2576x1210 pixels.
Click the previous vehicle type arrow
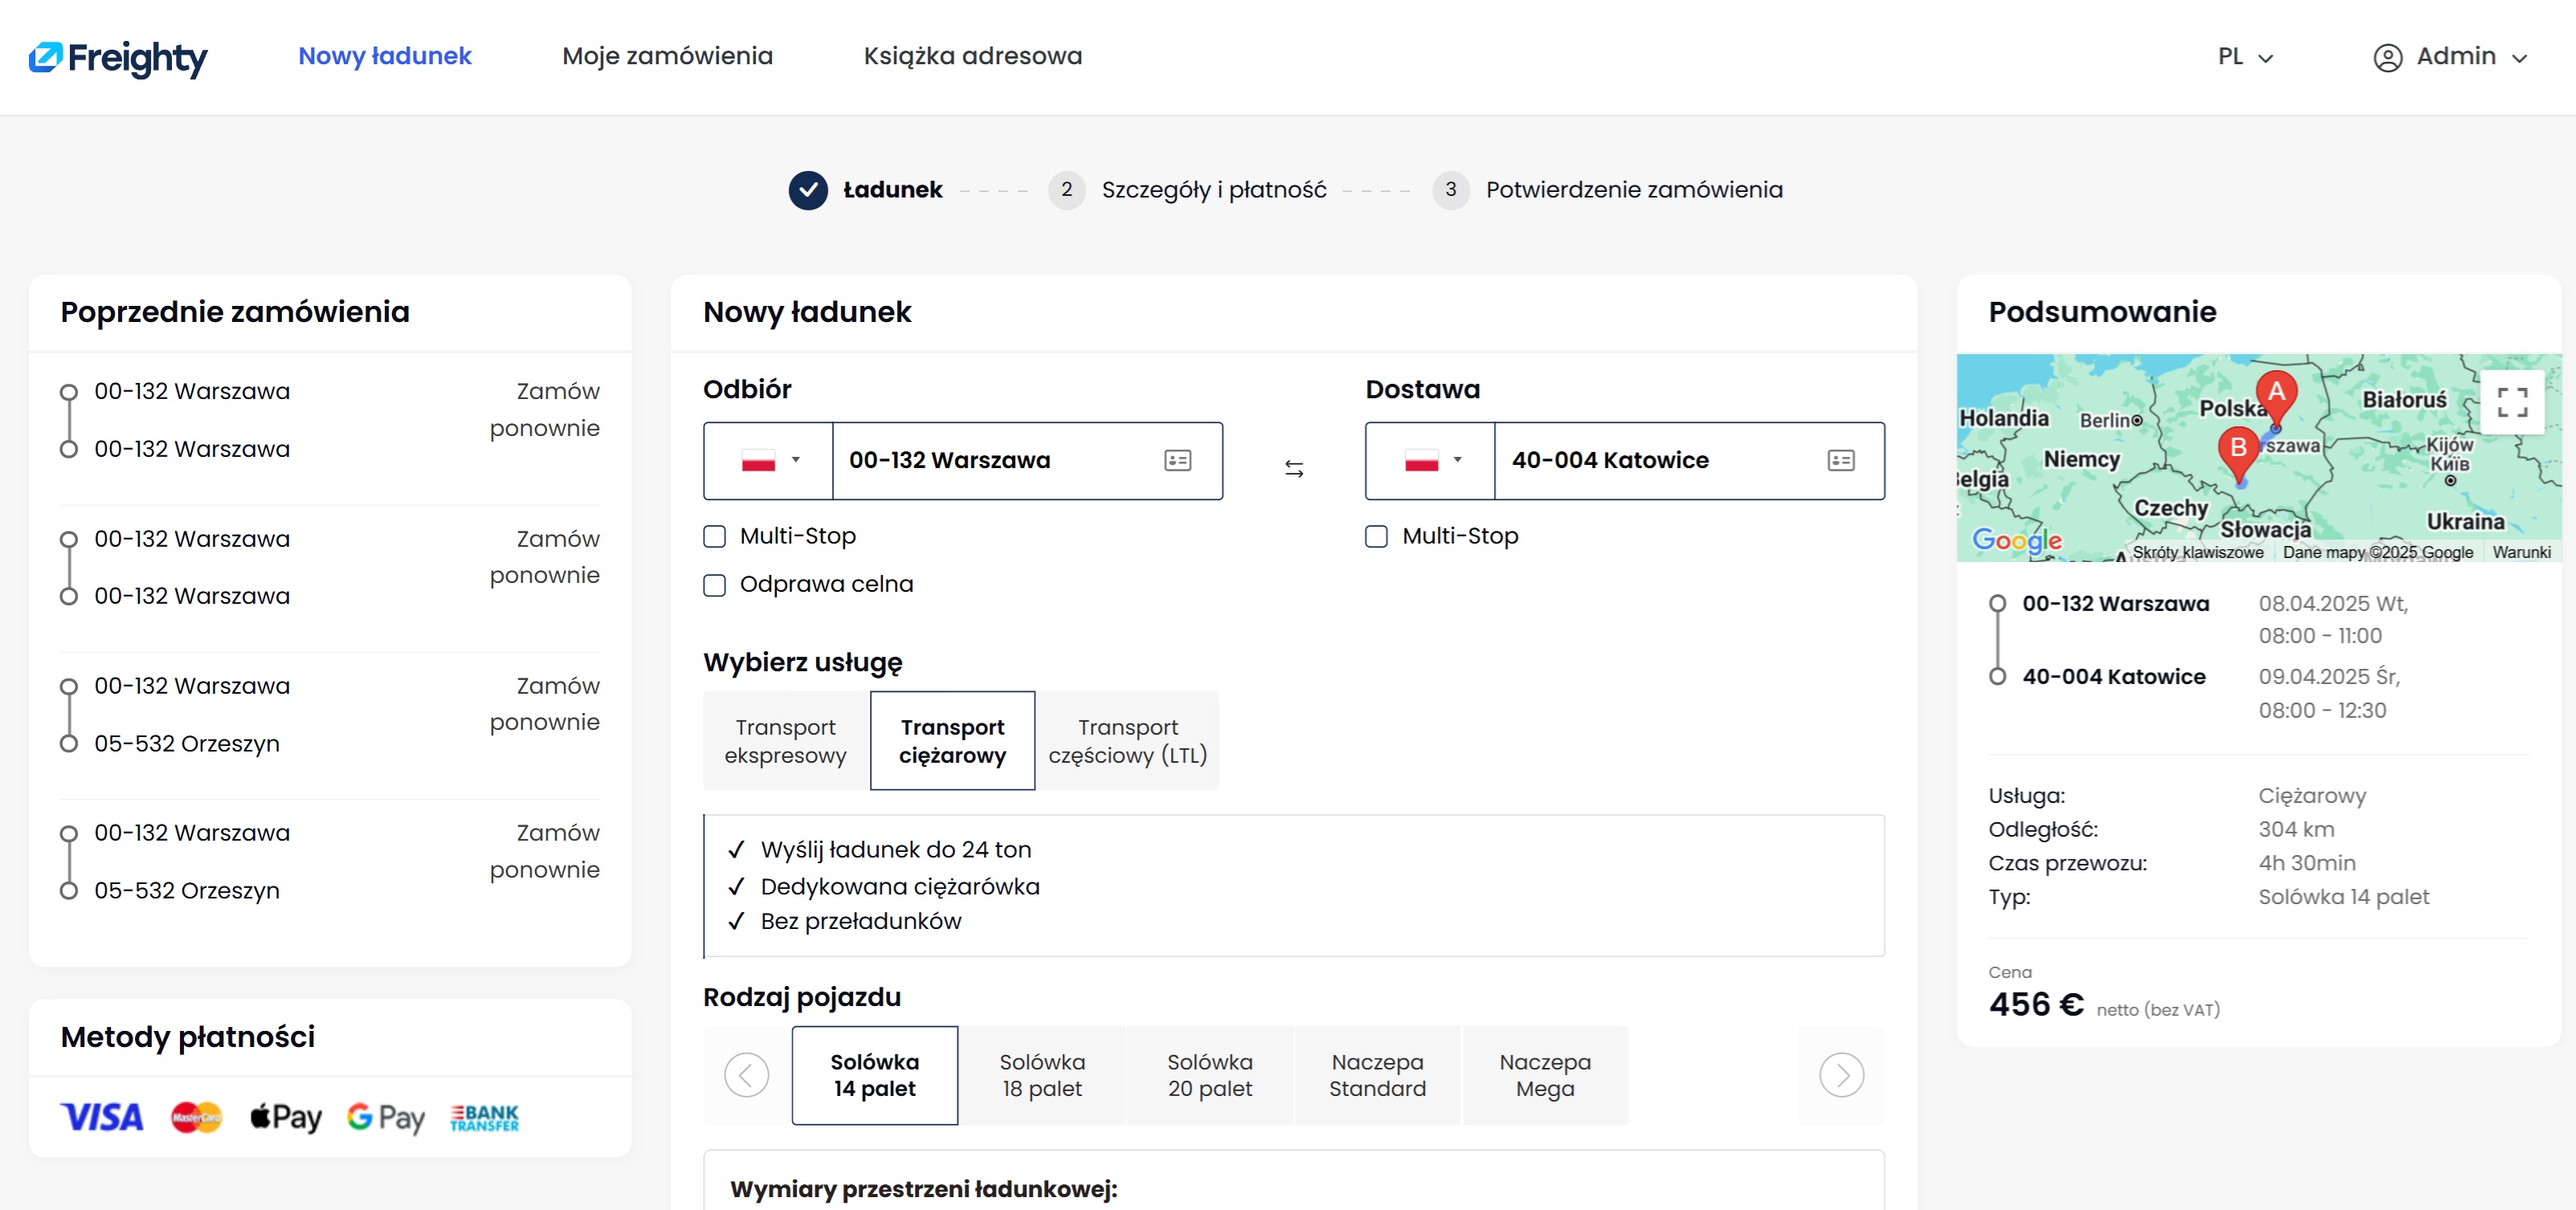746,1075
